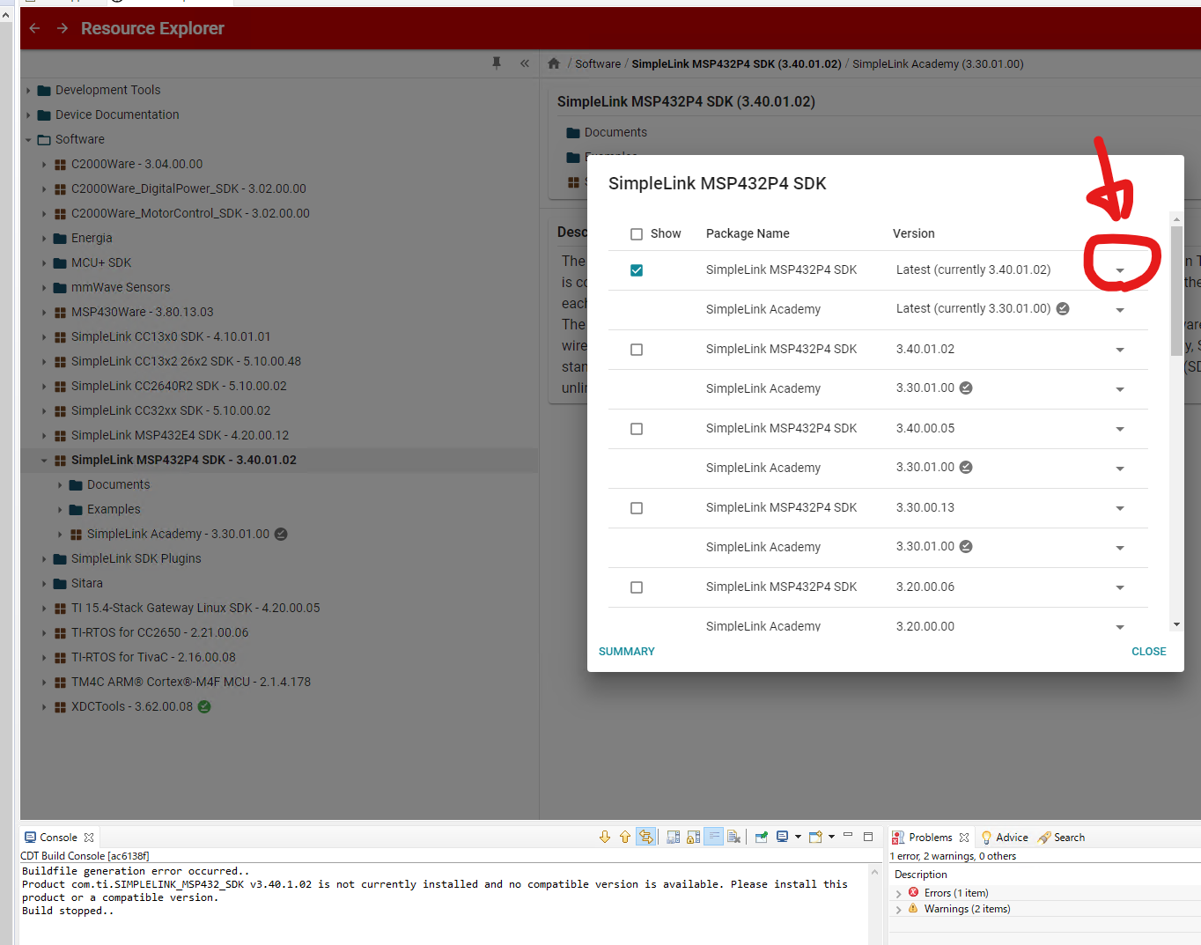
Task: Check the SDK 3.40.01.02 checkbox
Action: tap(637, 350)
